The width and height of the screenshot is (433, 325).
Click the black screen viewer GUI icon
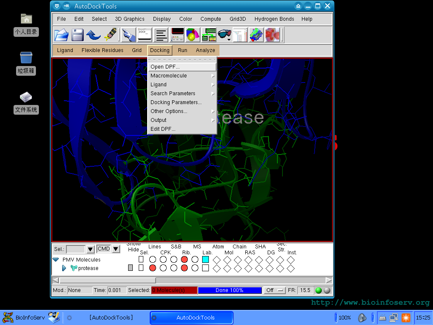coord(177,35)
